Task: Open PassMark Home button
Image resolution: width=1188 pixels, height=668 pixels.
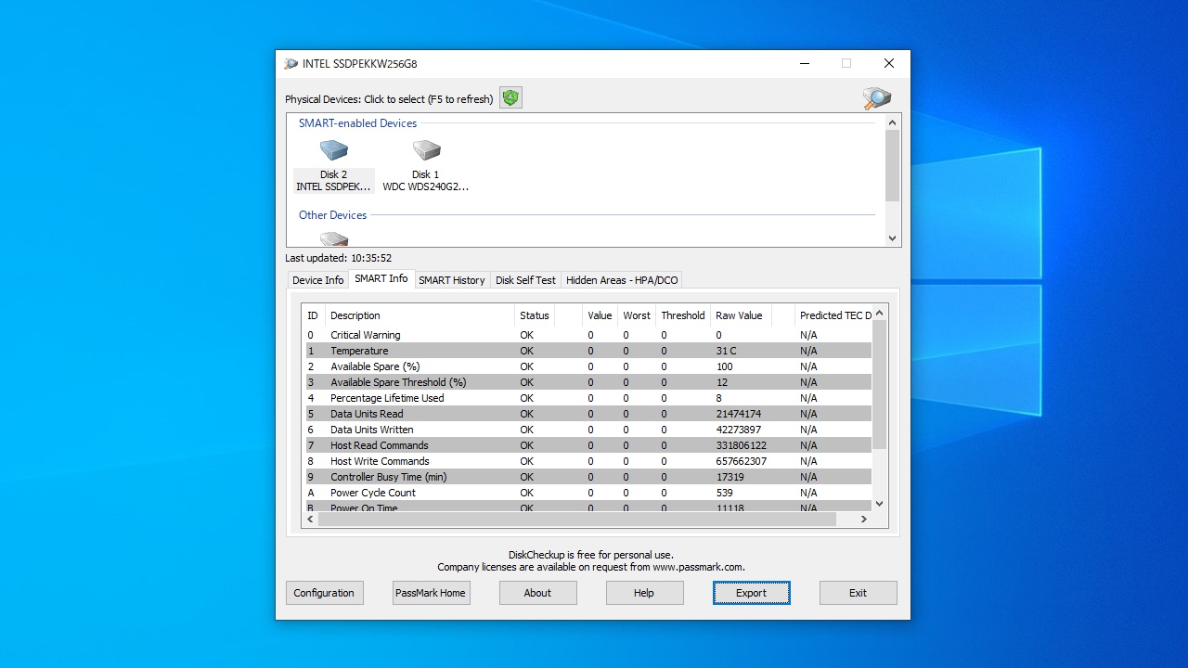Action: [x=431, y=593]
